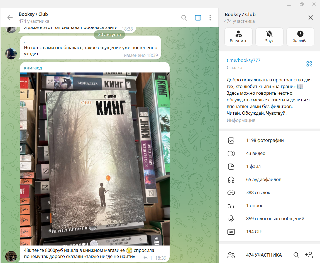View 859 голосовых сообщений
The width and height of the screenshot is (320, 263).
[x=269, y=219]
